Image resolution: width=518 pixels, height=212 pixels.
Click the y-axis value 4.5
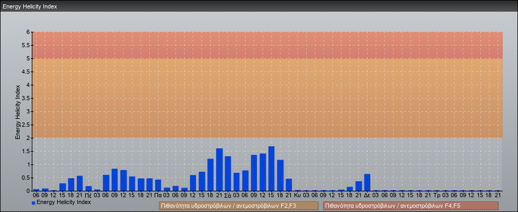click(x=26, y=72)
